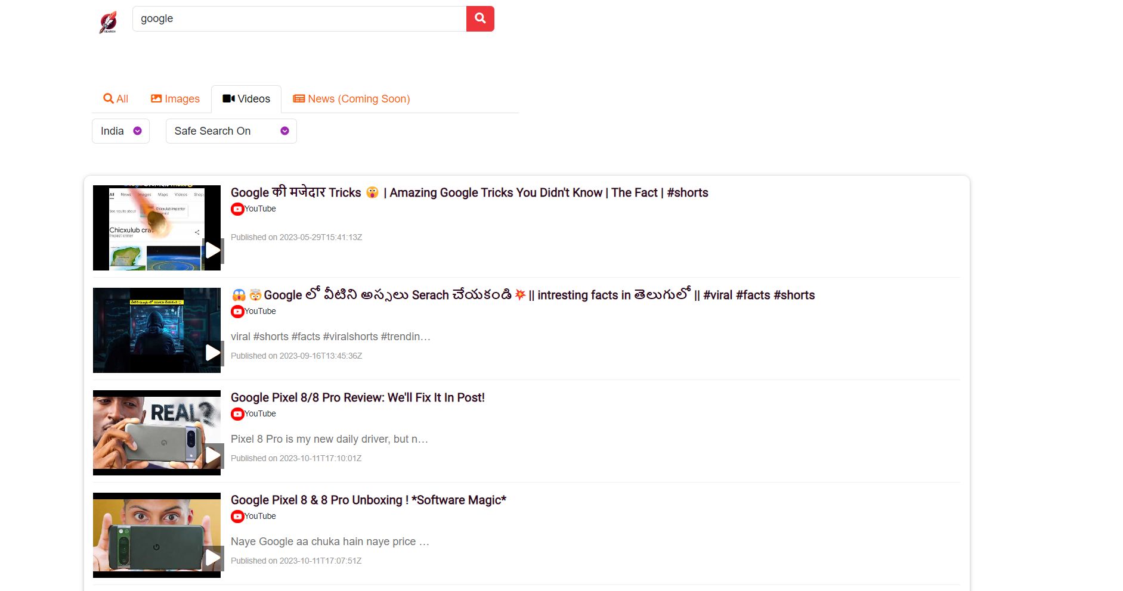
Task: Click 'Published on 2023-10-11T17:07:51Z' text
Action: pyautogui.click(x=296, y=561)
